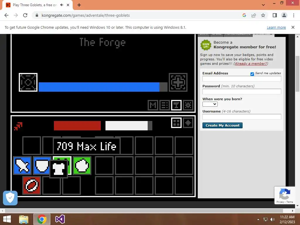The width and height of the screenshot is (300, 225).
Task: Open the Already a member? link
Action: click(x=251, y=64)
